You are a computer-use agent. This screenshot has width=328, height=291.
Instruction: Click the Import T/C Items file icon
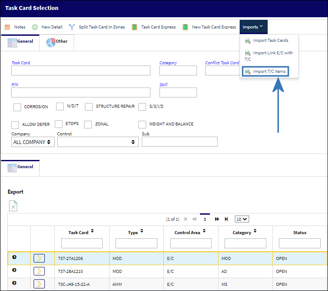[248, 72]
